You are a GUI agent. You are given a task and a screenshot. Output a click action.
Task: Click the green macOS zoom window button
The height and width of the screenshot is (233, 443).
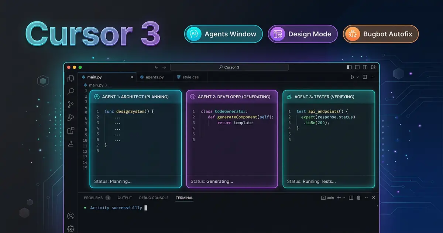pyautogui.click(x=80, y=67)
